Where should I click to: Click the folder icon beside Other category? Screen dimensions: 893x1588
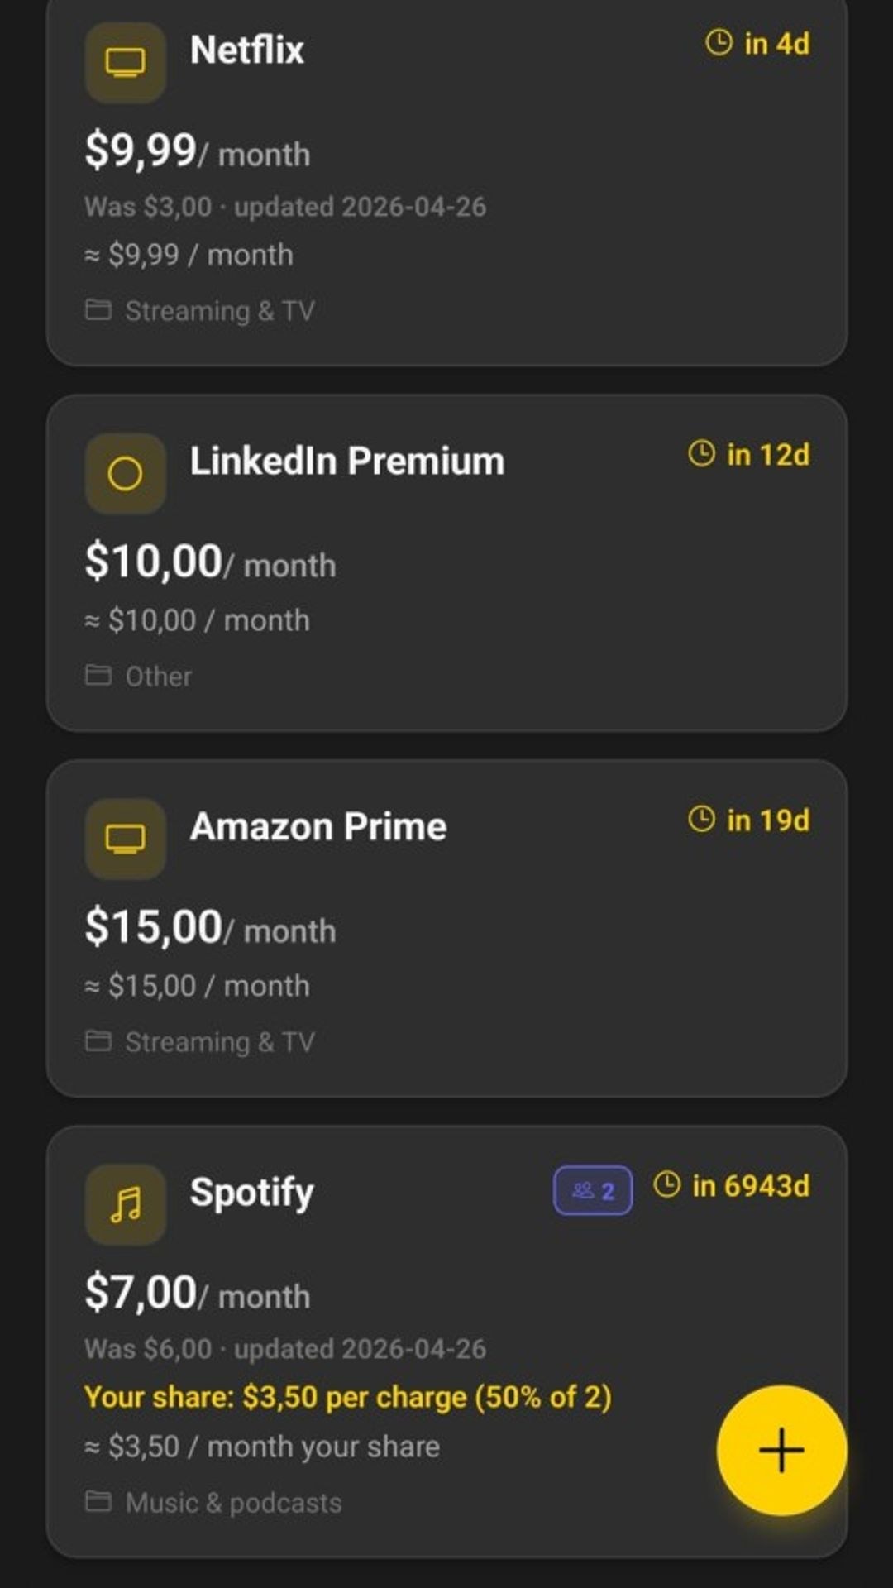98,674
